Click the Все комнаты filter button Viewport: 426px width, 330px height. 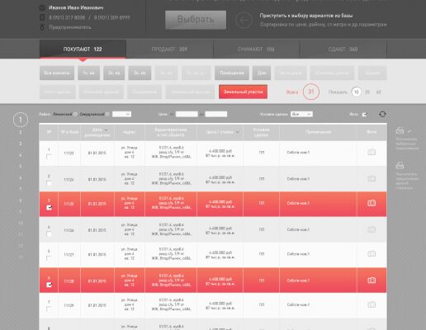[57, 73]
